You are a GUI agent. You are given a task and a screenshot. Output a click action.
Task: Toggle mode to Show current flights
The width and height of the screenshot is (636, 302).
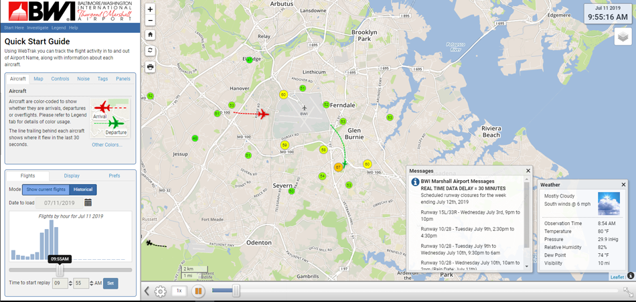(x=46, y=190)
